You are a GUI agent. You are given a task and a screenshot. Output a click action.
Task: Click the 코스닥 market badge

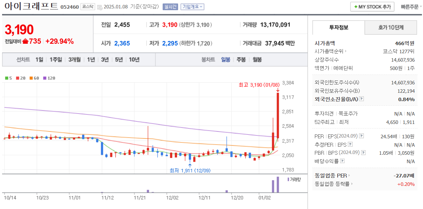[x=87, y=7]
